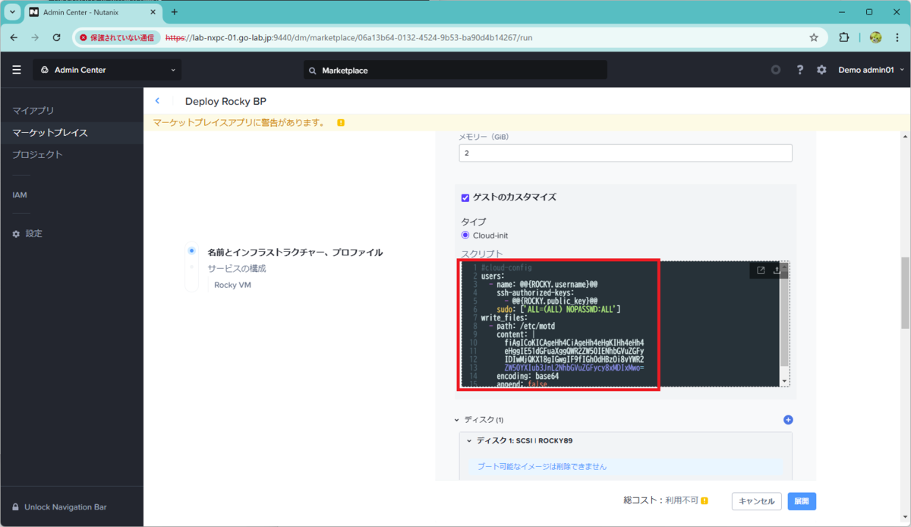Open the Chrome profile avatar
911x527 pixels.
pyautogui.click(x=875, y=37)
